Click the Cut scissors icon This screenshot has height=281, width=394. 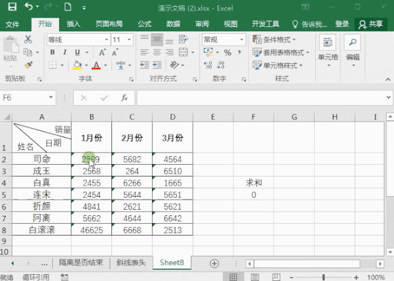28,39
